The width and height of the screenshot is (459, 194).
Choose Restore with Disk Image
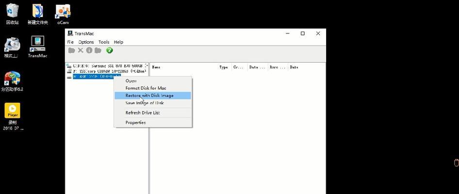(x=153, y=96)
